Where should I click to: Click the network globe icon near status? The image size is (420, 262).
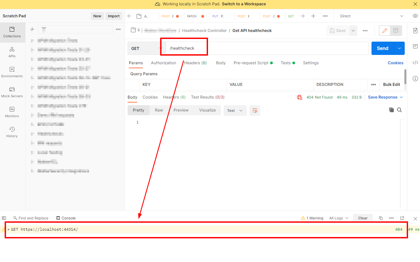300,97
